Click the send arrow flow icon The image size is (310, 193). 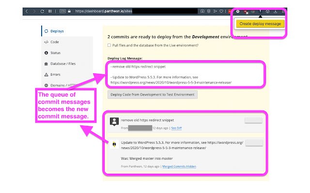(215, 11)
